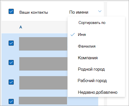Choose Имя in the sort menu
The image size is (129, 106).
tap(82, 34)
